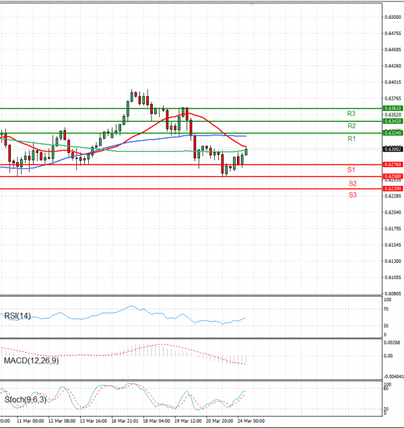Click the 24 Mar 00:00 time axis label
The width and height of the screenshot is (404, 428).
(250, 420)
